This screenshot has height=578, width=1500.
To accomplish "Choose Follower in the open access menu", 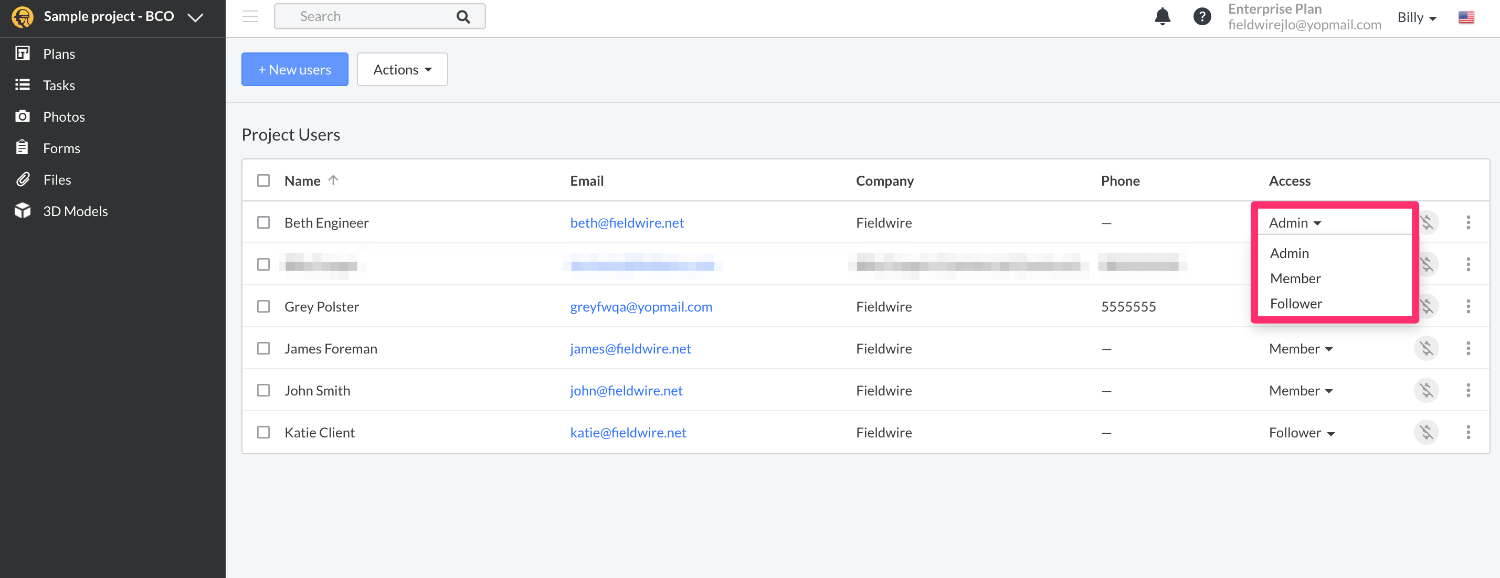I will pyautogui.click(x=1296, y=303).
